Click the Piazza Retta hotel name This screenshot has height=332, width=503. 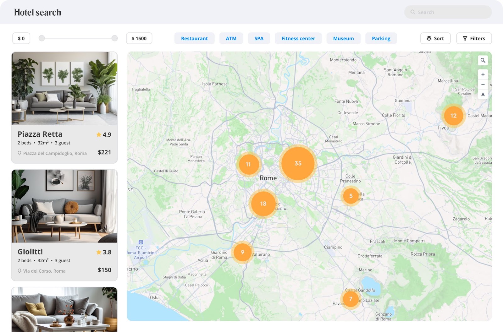[x=40, y=134]
